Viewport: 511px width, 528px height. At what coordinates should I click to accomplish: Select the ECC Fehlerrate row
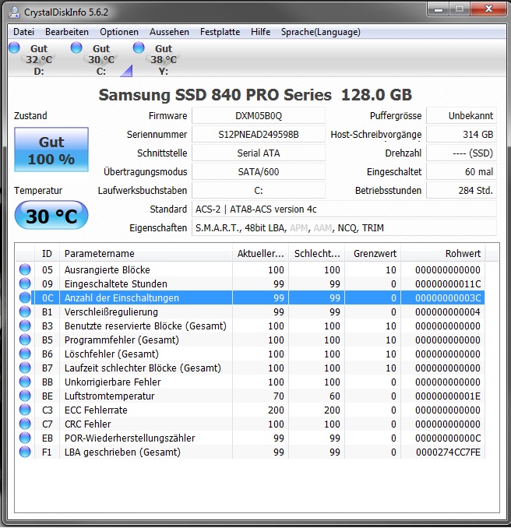pyautogui.click(x=250, y=410)
